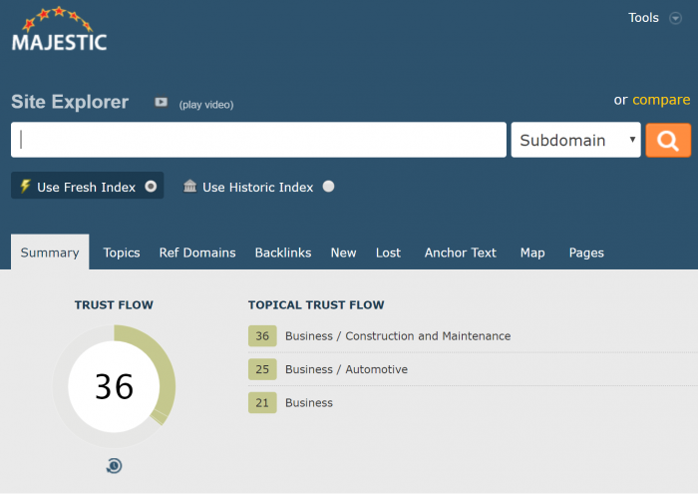Click Business / Automotive topic
This screenshot has height=494, width=698.
tap(346, 369)
